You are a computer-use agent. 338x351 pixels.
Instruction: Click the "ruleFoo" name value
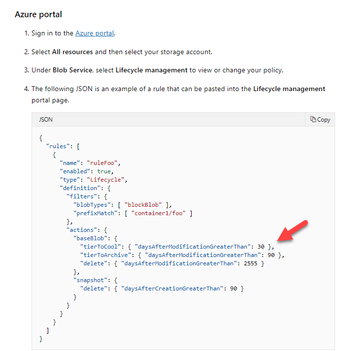click(x=102, y=163)
